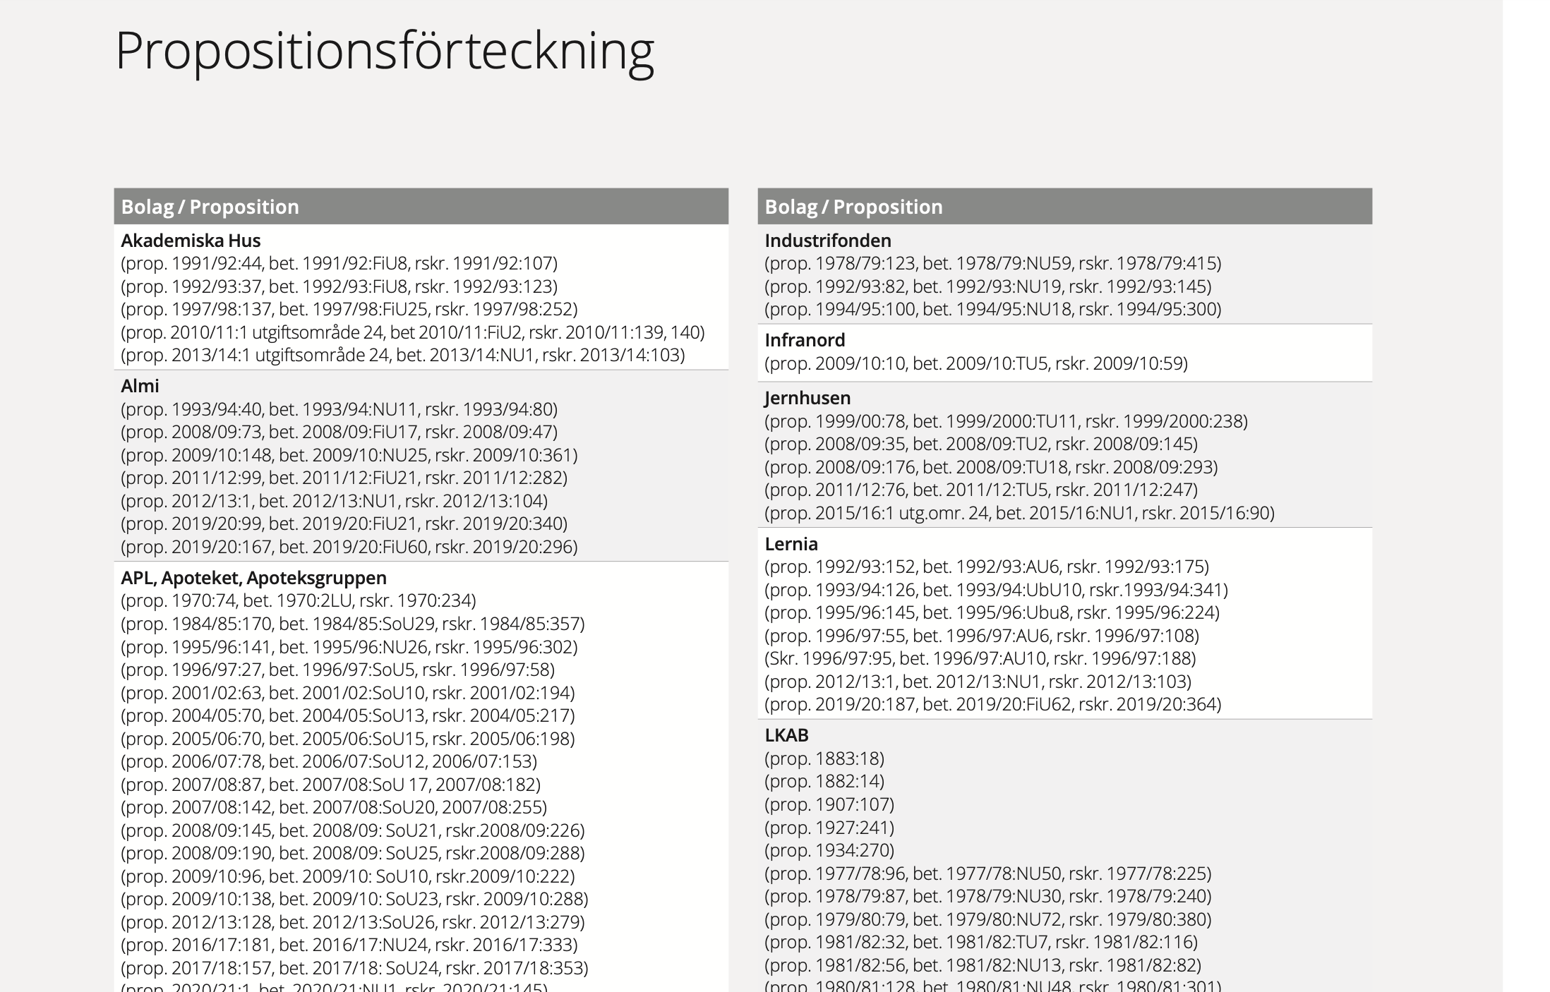Select the Almi company heading
Viewport: 1550px width, 992px height.
click(x=140, y=386)
